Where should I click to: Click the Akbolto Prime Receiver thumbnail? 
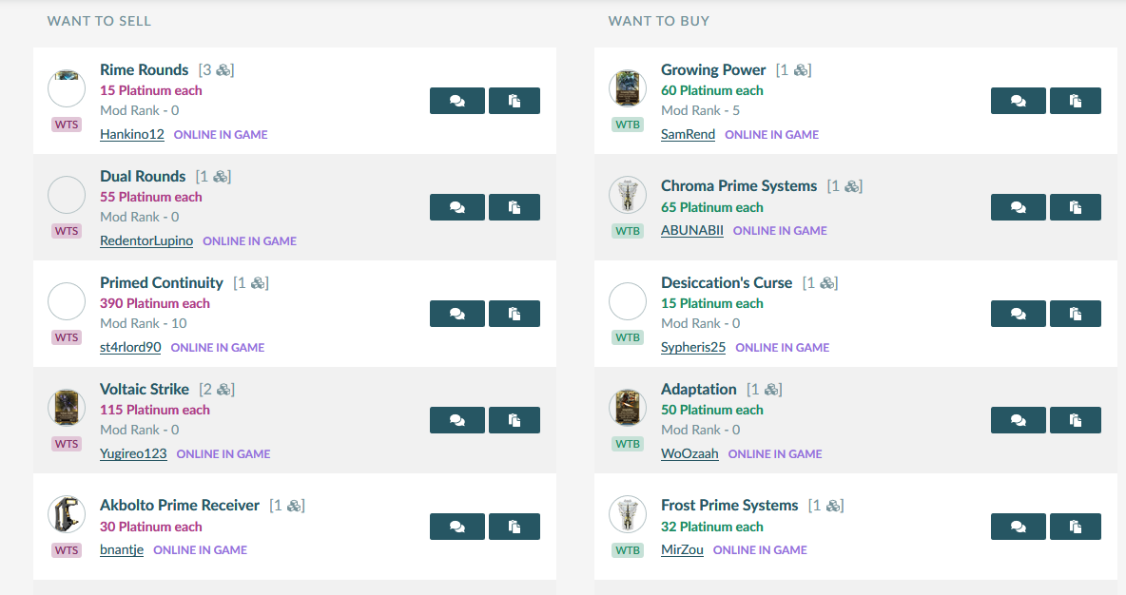[67, 514]
